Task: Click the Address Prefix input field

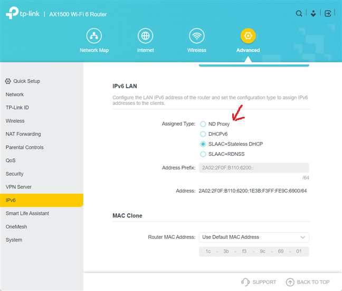Action: 253,168
